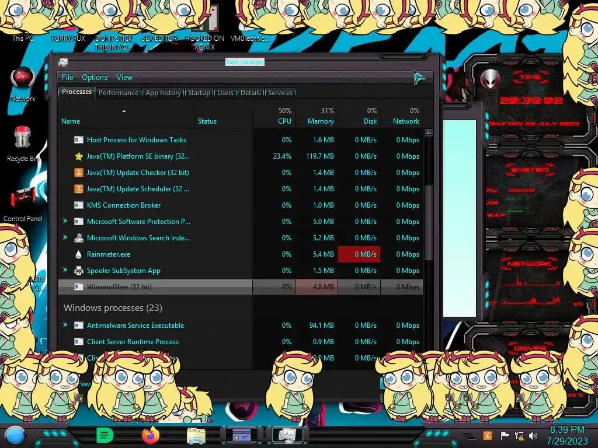Click the Task Manager taskbar button
This screenshot has width=598, height=448.
287,435
